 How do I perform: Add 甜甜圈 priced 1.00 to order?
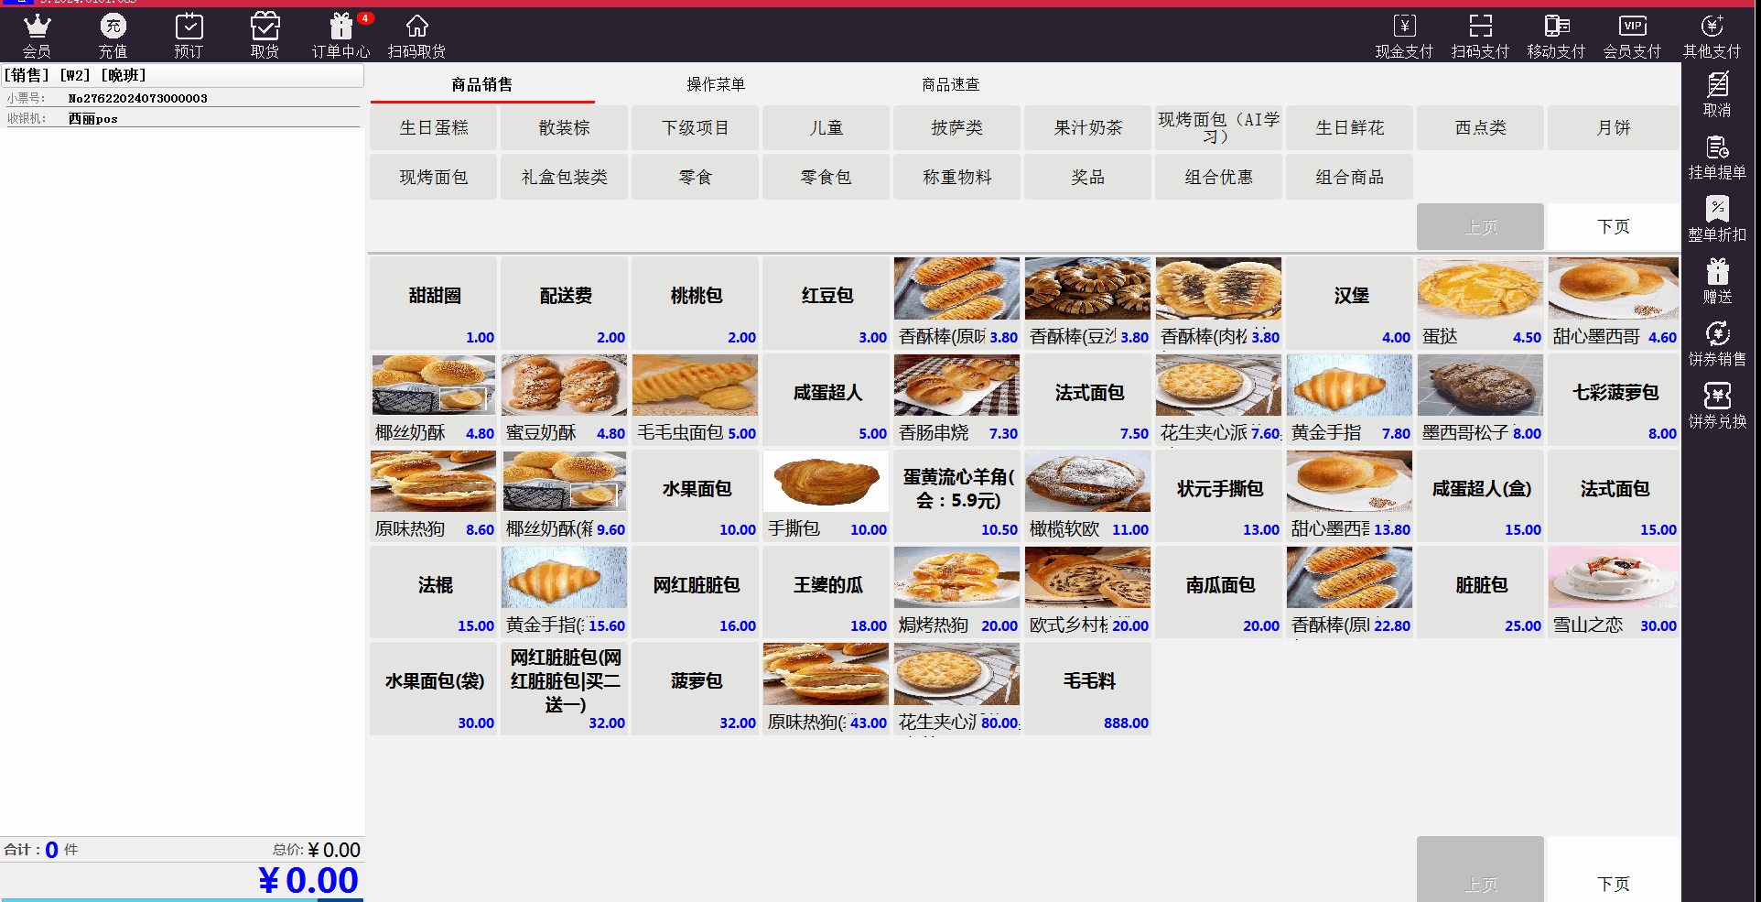(x=434, y=303)
